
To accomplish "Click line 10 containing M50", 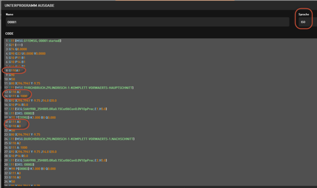I will [12, 79].
